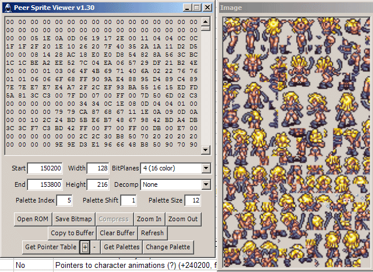Screen dimensions: 373x272
Task: Click the Open ROM button
Action: tap(33, 219)
